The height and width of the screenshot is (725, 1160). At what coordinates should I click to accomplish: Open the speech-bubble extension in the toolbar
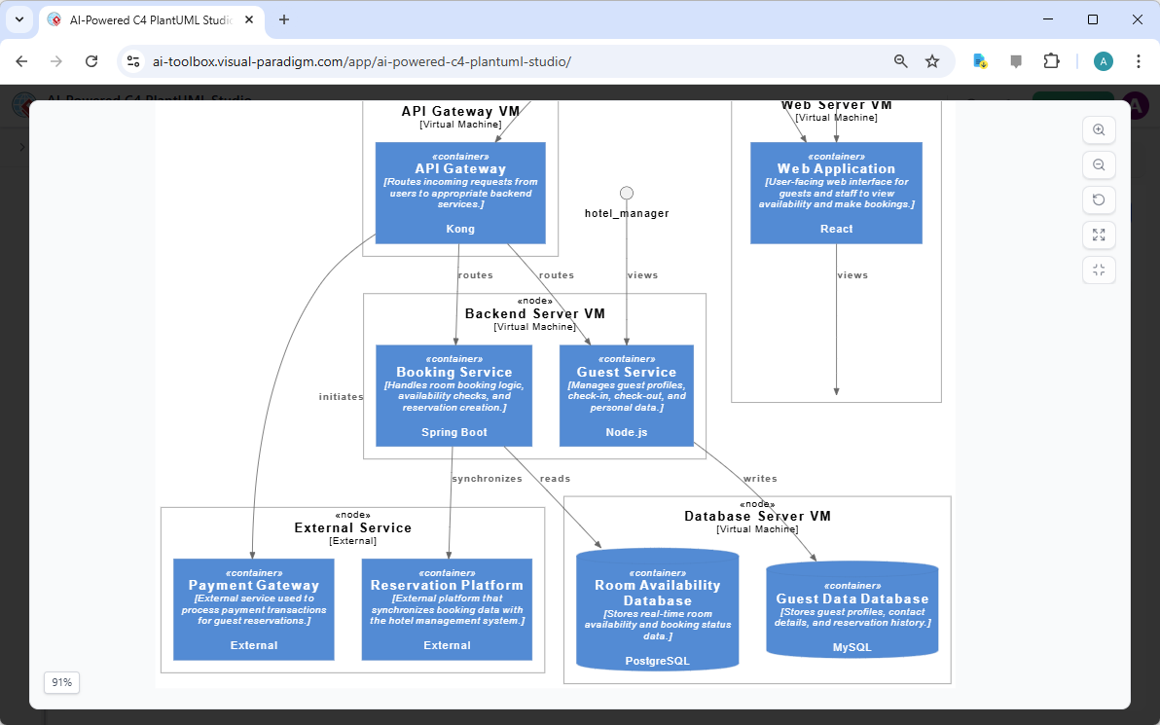coord(1016,60)
